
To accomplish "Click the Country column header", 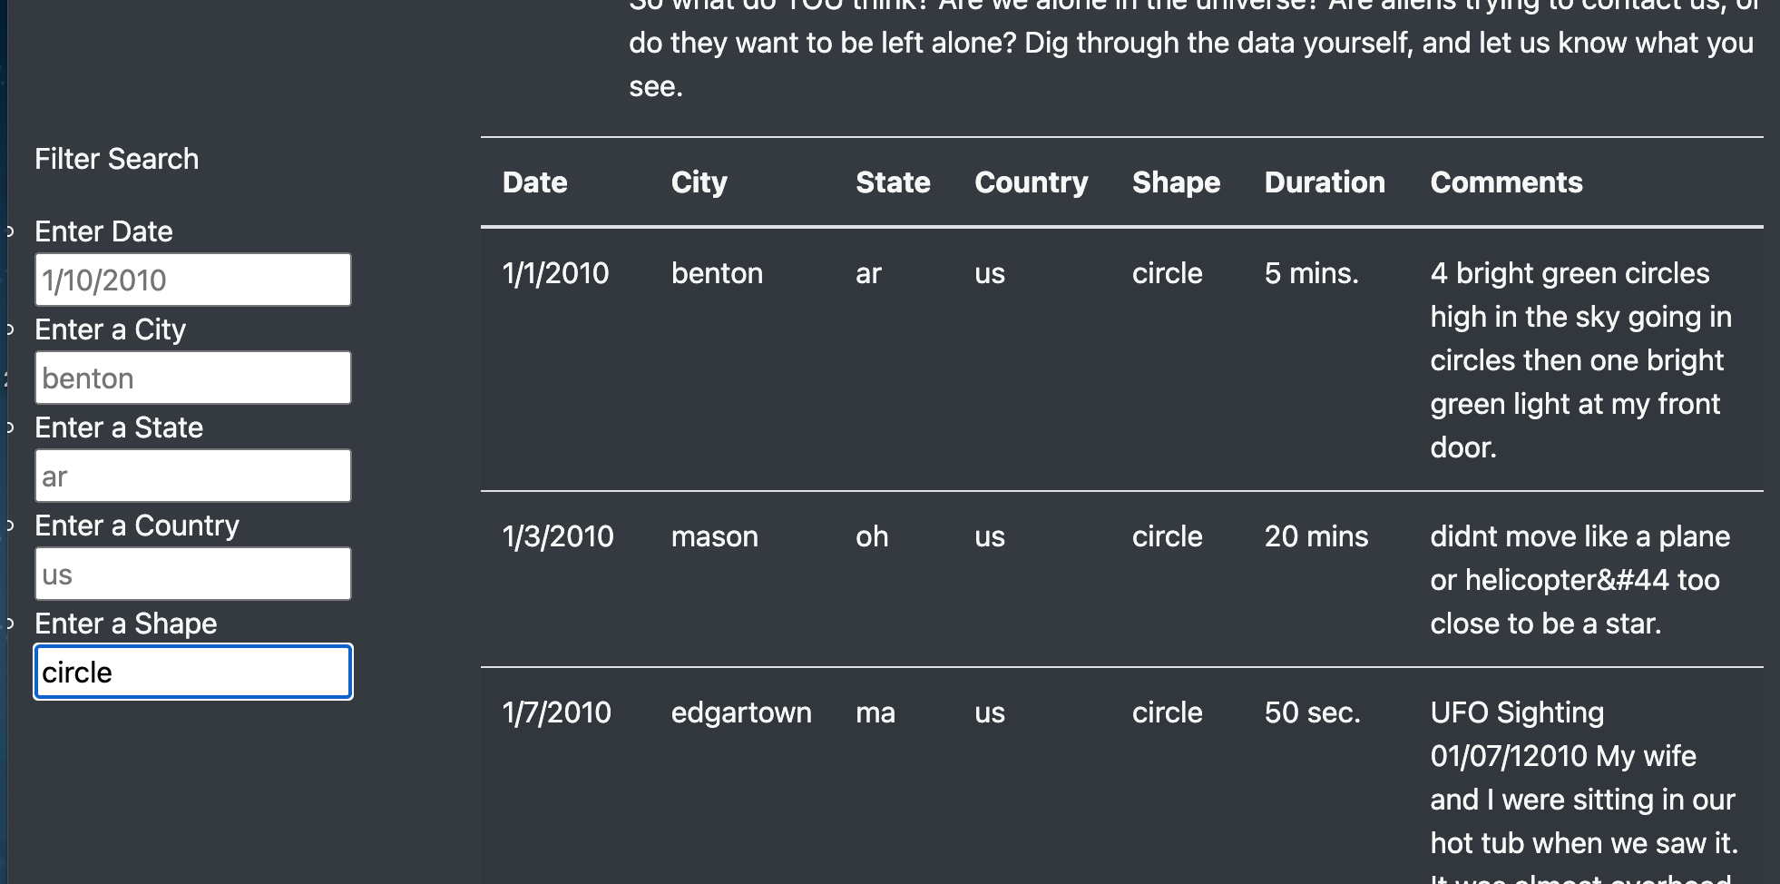I will 1031,182.
